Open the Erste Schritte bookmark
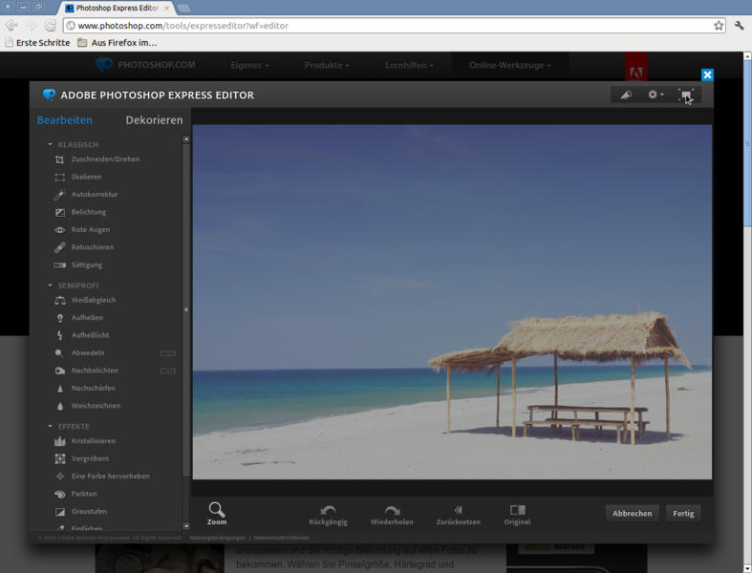The width and height of the screenshot is (752, 573). pos(37,43)
